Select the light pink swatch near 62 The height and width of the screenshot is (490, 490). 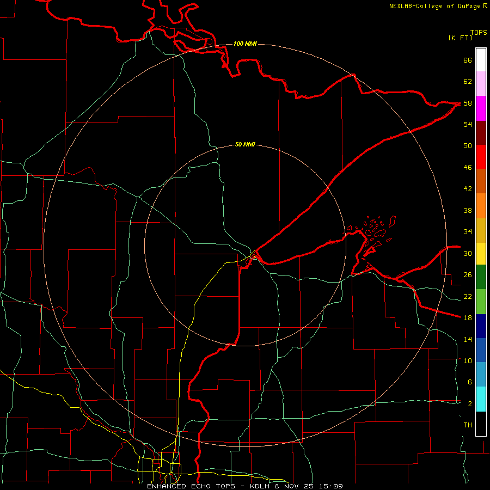tap(481, 83)
